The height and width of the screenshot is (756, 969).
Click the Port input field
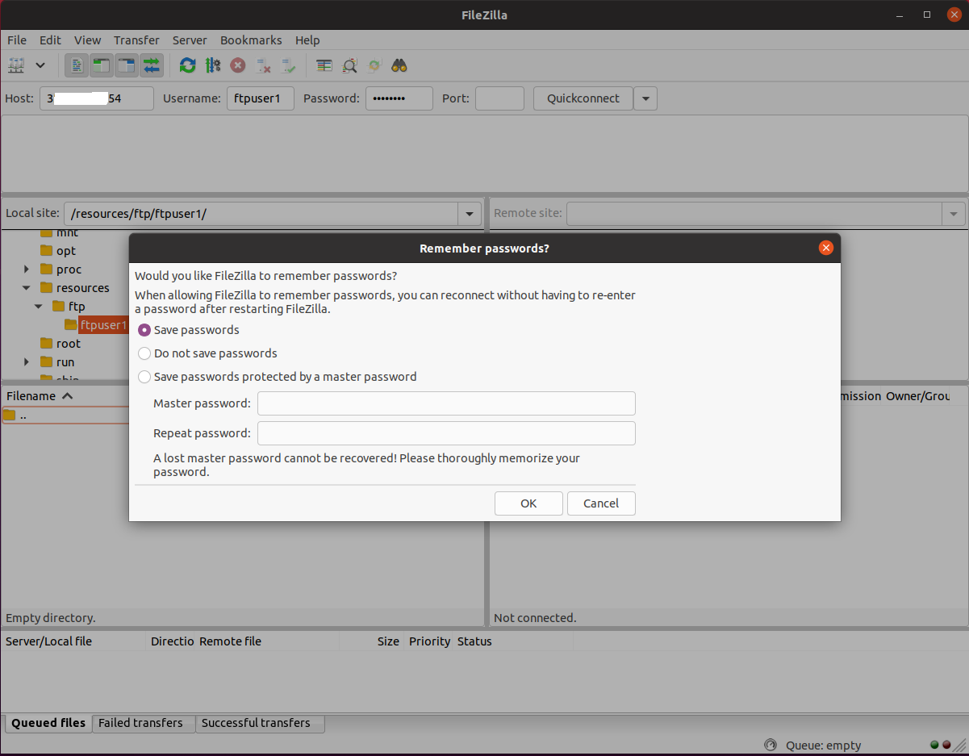click(499, 98)
